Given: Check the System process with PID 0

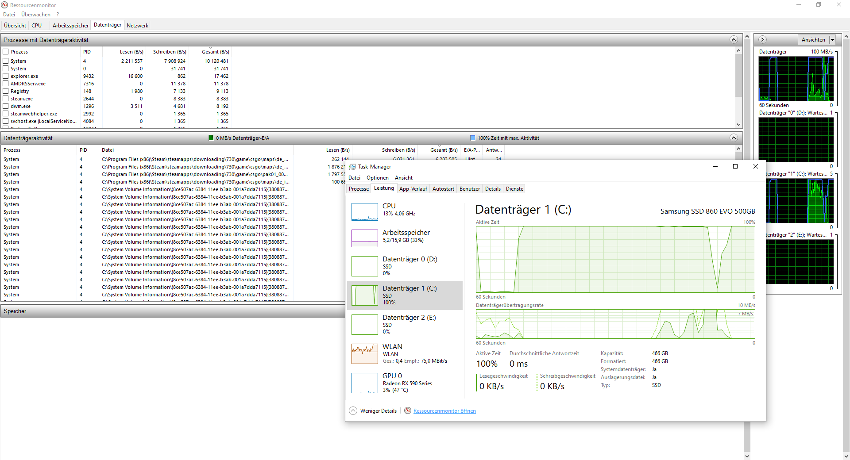Looking at the screenshot, I should [x=6, y=69].
